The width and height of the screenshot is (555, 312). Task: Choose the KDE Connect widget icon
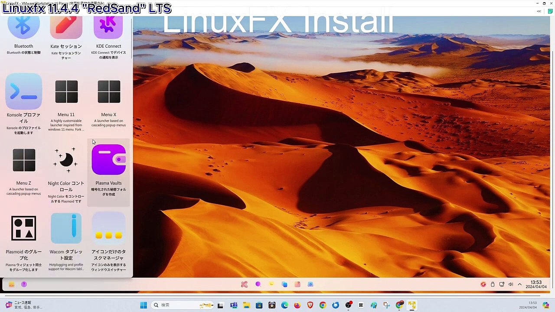point(108,28)
